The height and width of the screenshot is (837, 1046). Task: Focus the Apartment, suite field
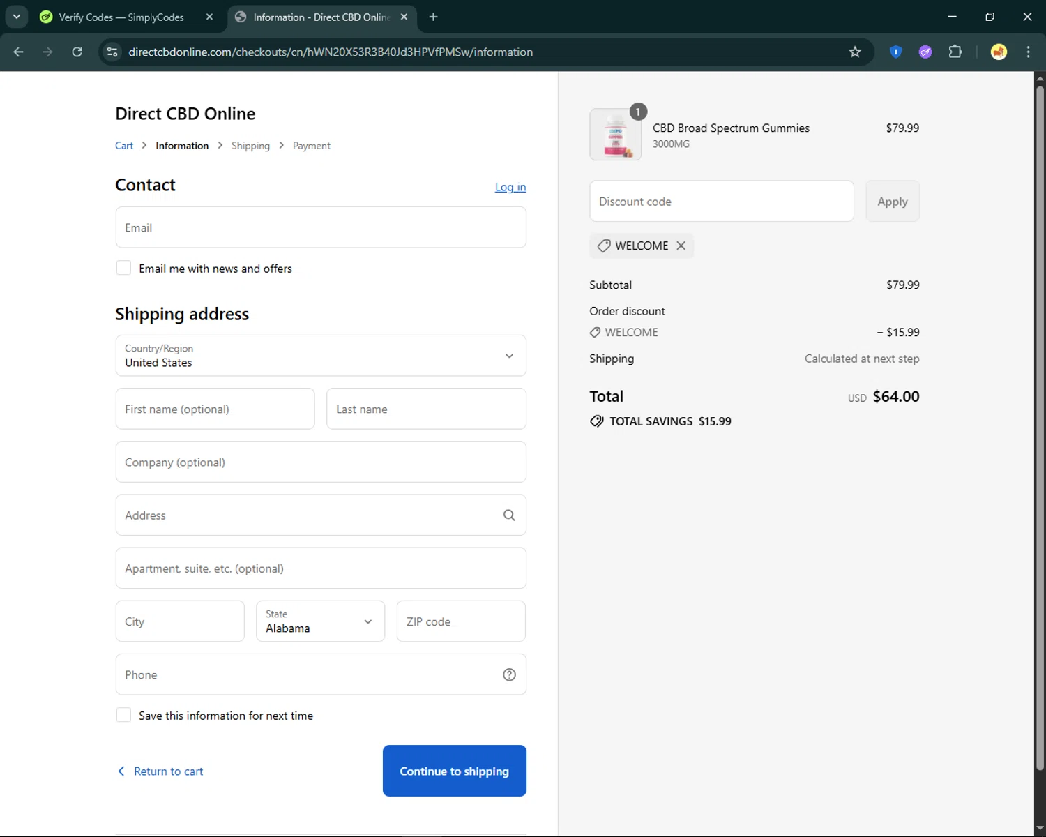321,568
